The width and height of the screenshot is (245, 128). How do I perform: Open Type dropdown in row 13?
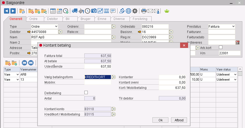pyautogui.click(x=11, y=80)
